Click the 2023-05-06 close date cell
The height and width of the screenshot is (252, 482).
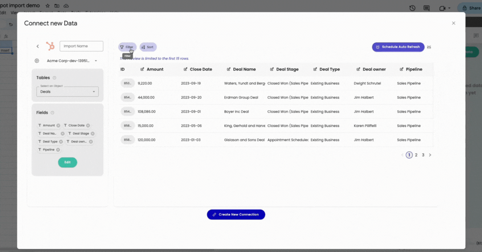[191, 126]
